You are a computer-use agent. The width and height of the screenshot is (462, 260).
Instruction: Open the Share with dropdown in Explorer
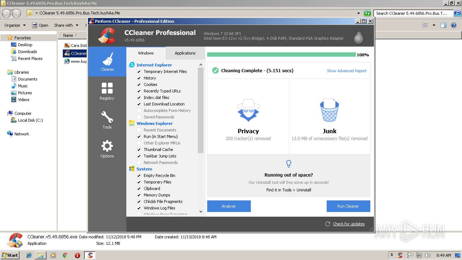(66, 25)
